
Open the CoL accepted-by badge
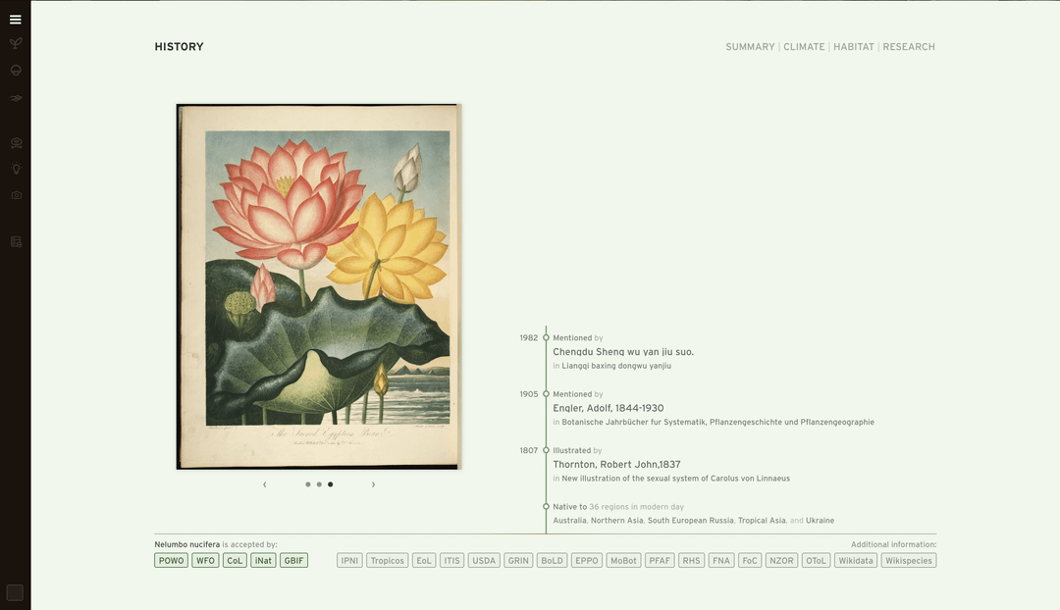(x=235, y=561)
